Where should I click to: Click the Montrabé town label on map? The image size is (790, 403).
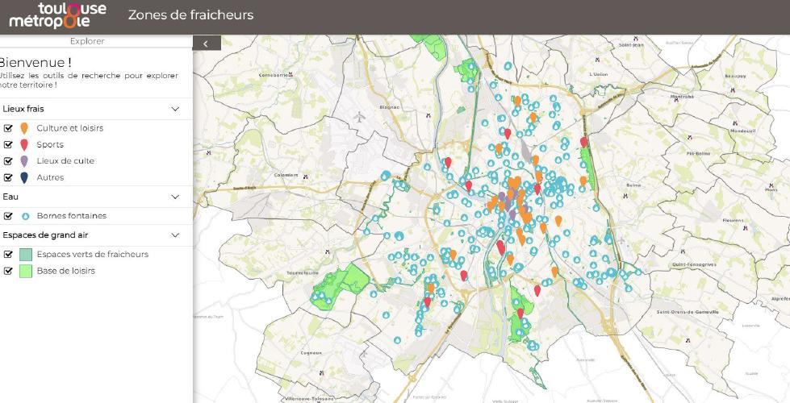(682, 96)
